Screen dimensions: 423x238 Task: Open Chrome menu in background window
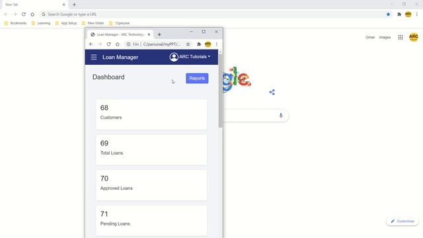(417, 15)
